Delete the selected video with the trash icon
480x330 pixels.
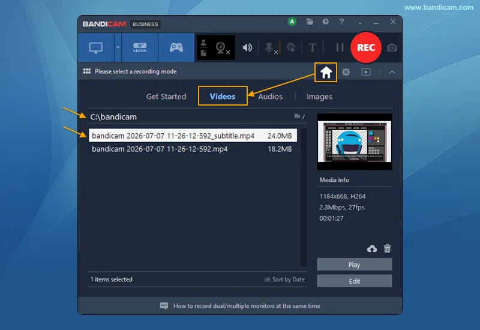387,248
